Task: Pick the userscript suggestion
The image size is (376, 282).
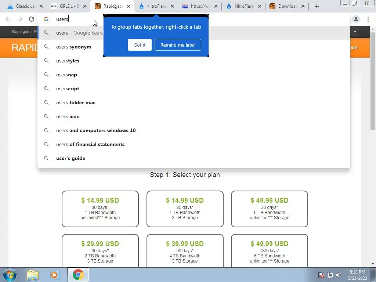Action: coord(194,88)
